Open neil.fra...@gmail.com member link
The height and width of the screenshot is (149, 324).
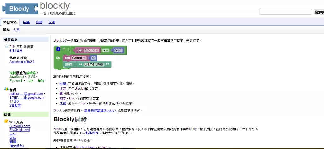(26, 93)
